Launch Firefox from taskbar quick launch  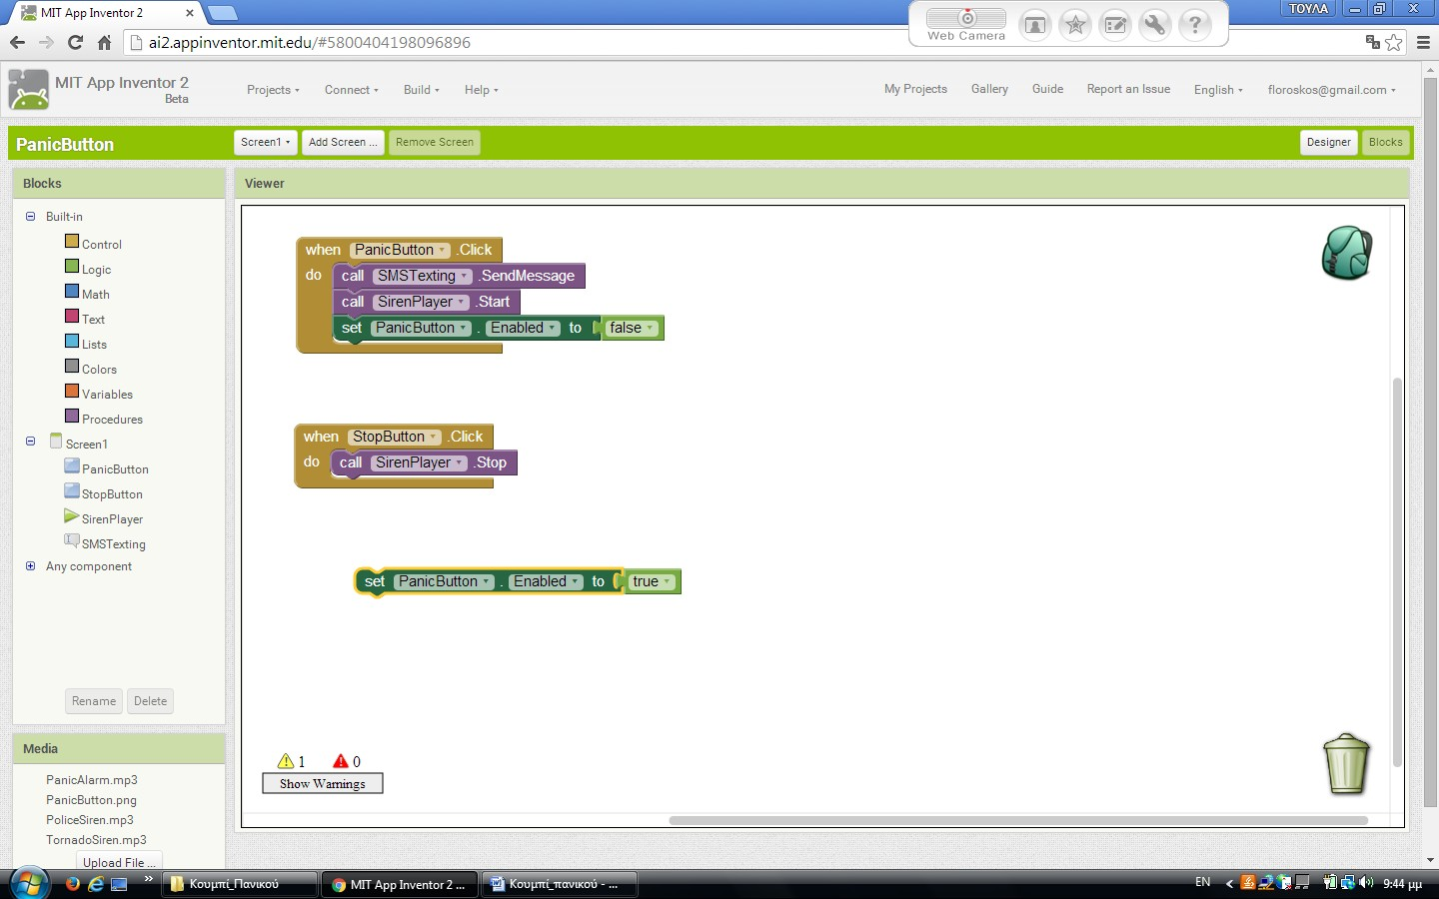click(x=72, y=884)
